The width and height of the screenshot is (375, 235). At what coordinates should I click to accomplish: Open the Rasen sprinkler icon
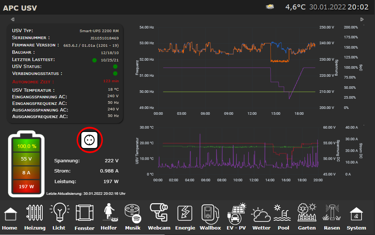[332, 212]
